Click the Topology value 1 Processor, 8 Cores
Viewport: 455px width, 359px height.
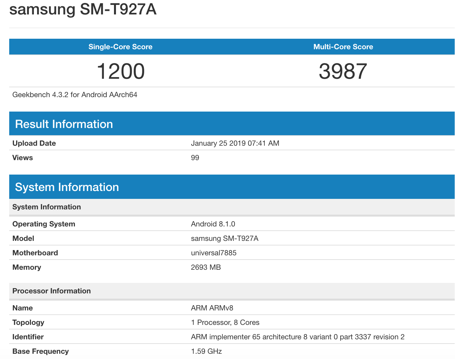[225, 323]
